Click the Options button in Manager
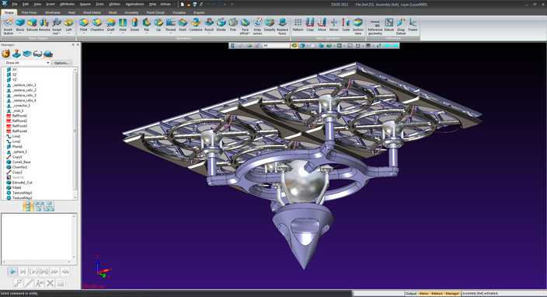 click(x=61, y=63)
